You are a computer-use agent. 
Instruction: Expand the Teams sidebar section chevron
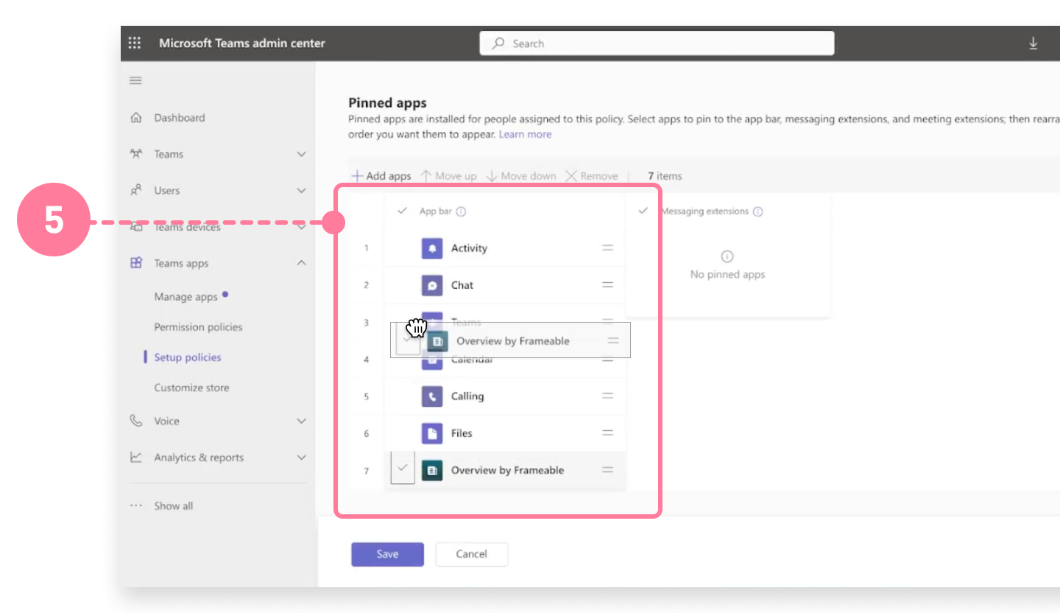[x=301, y=154]
